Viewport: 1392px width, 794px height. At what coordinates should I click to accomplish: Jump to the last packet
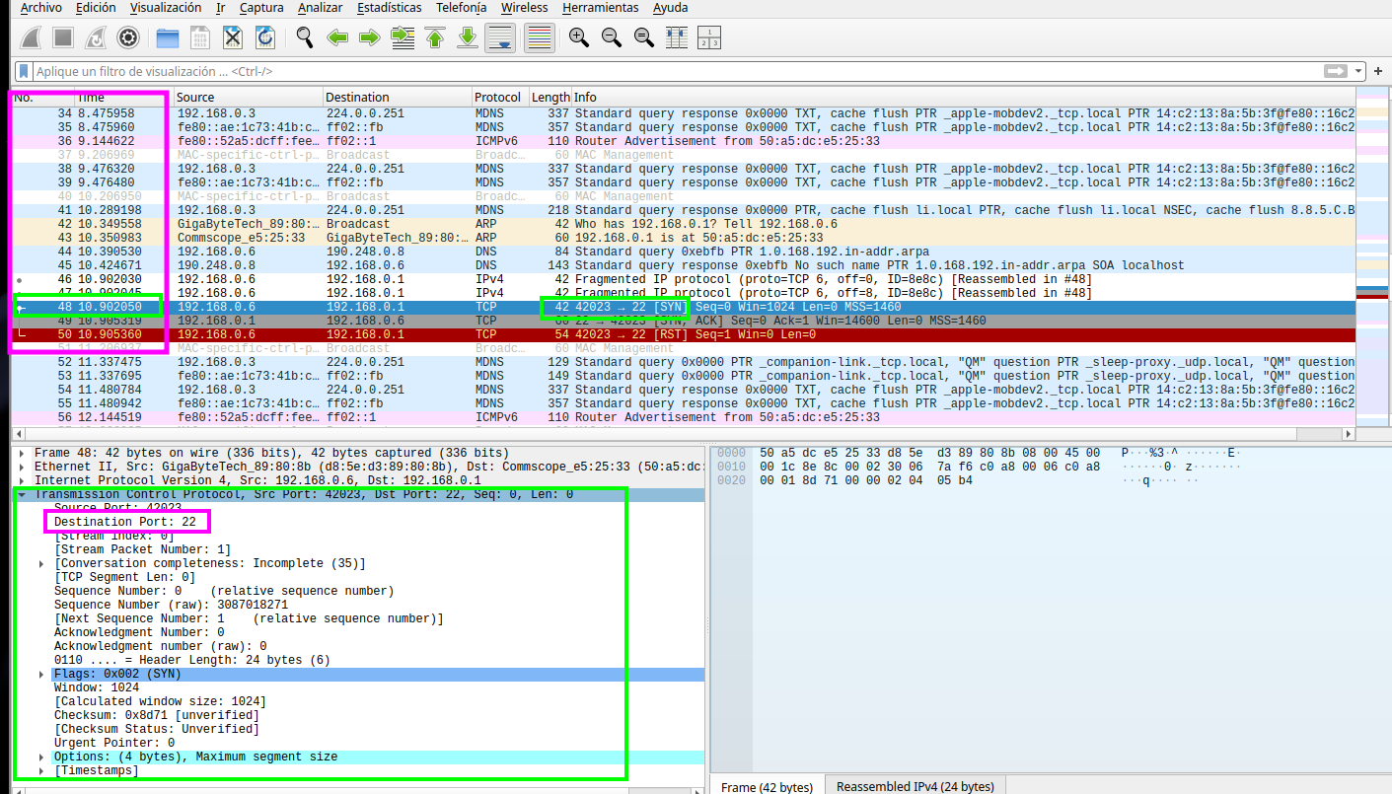(468, 38)
